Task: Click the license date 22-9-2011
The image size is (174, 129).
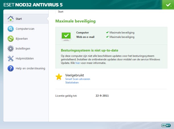Action: click(x=102, y=96)
